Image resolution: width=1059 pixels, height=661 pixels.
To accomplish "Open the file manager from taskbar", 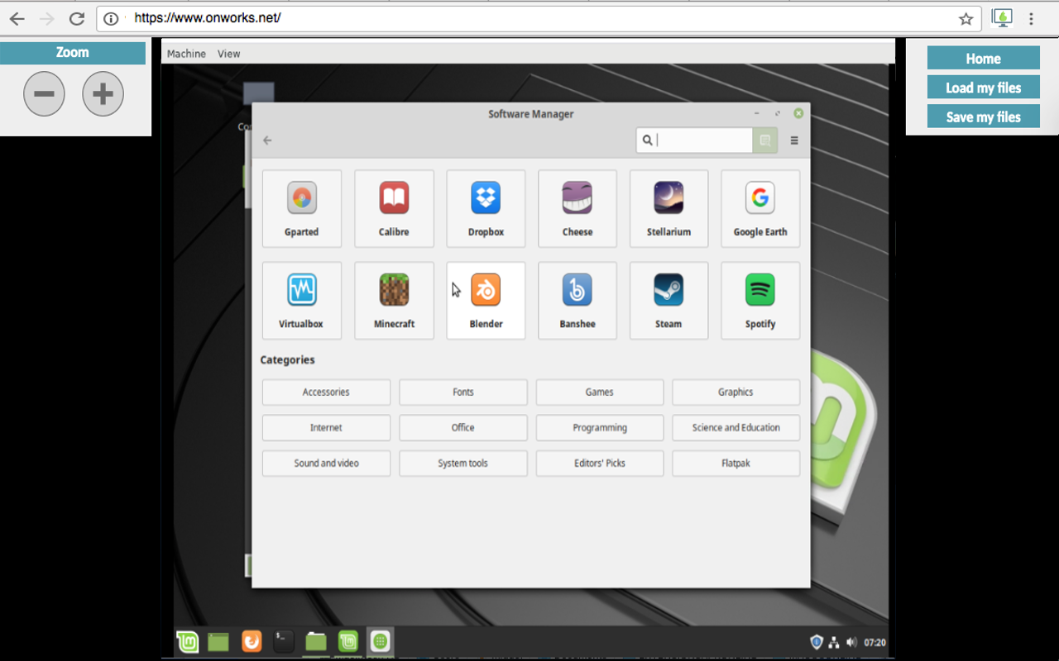I will (316, 641).
